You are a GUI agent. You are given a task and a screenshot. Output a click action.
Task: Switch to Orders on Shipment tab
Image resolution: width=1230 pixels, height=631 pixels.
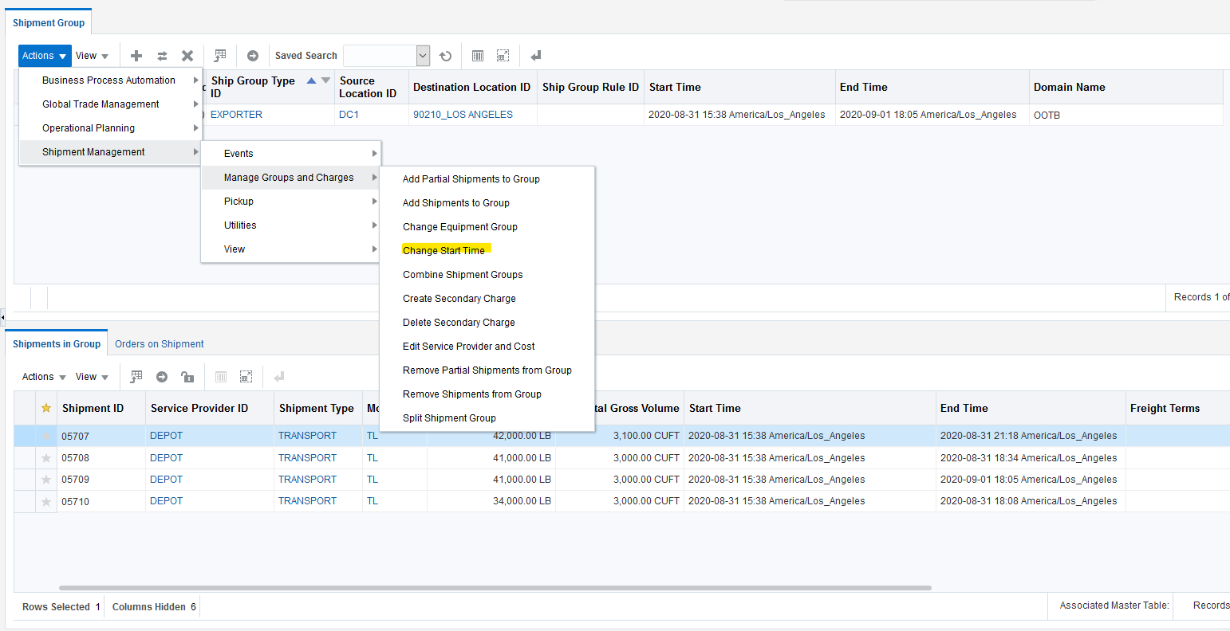click(x=160, y=344)
